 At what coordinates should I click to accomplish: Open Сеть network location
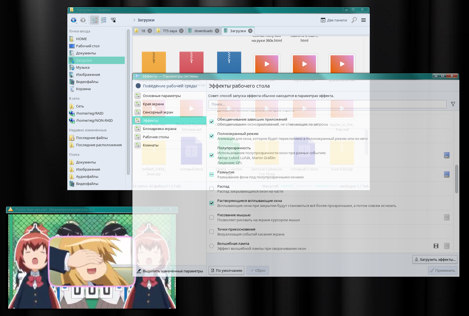point(96,106)
